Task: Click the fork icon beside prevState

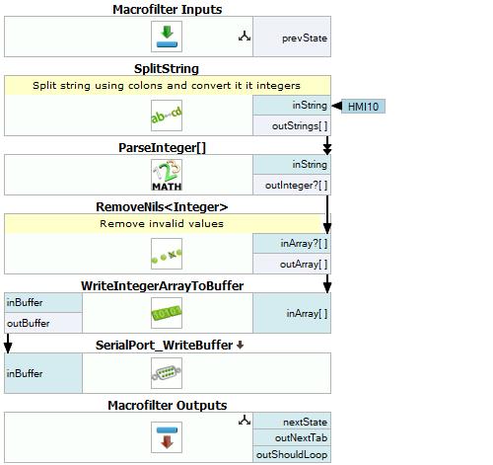Action: click(245, 37)
